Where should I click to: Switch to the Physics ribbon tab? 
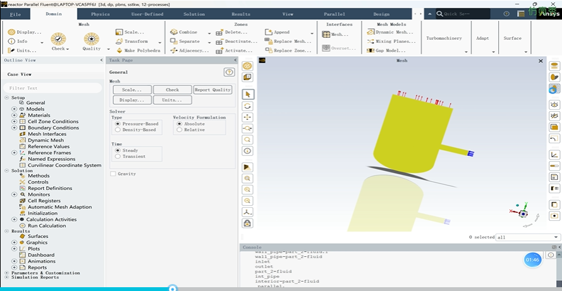pos(101,15)
